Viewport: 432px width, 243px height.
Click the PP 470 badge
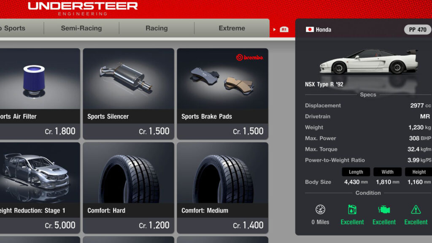(417, 30)
